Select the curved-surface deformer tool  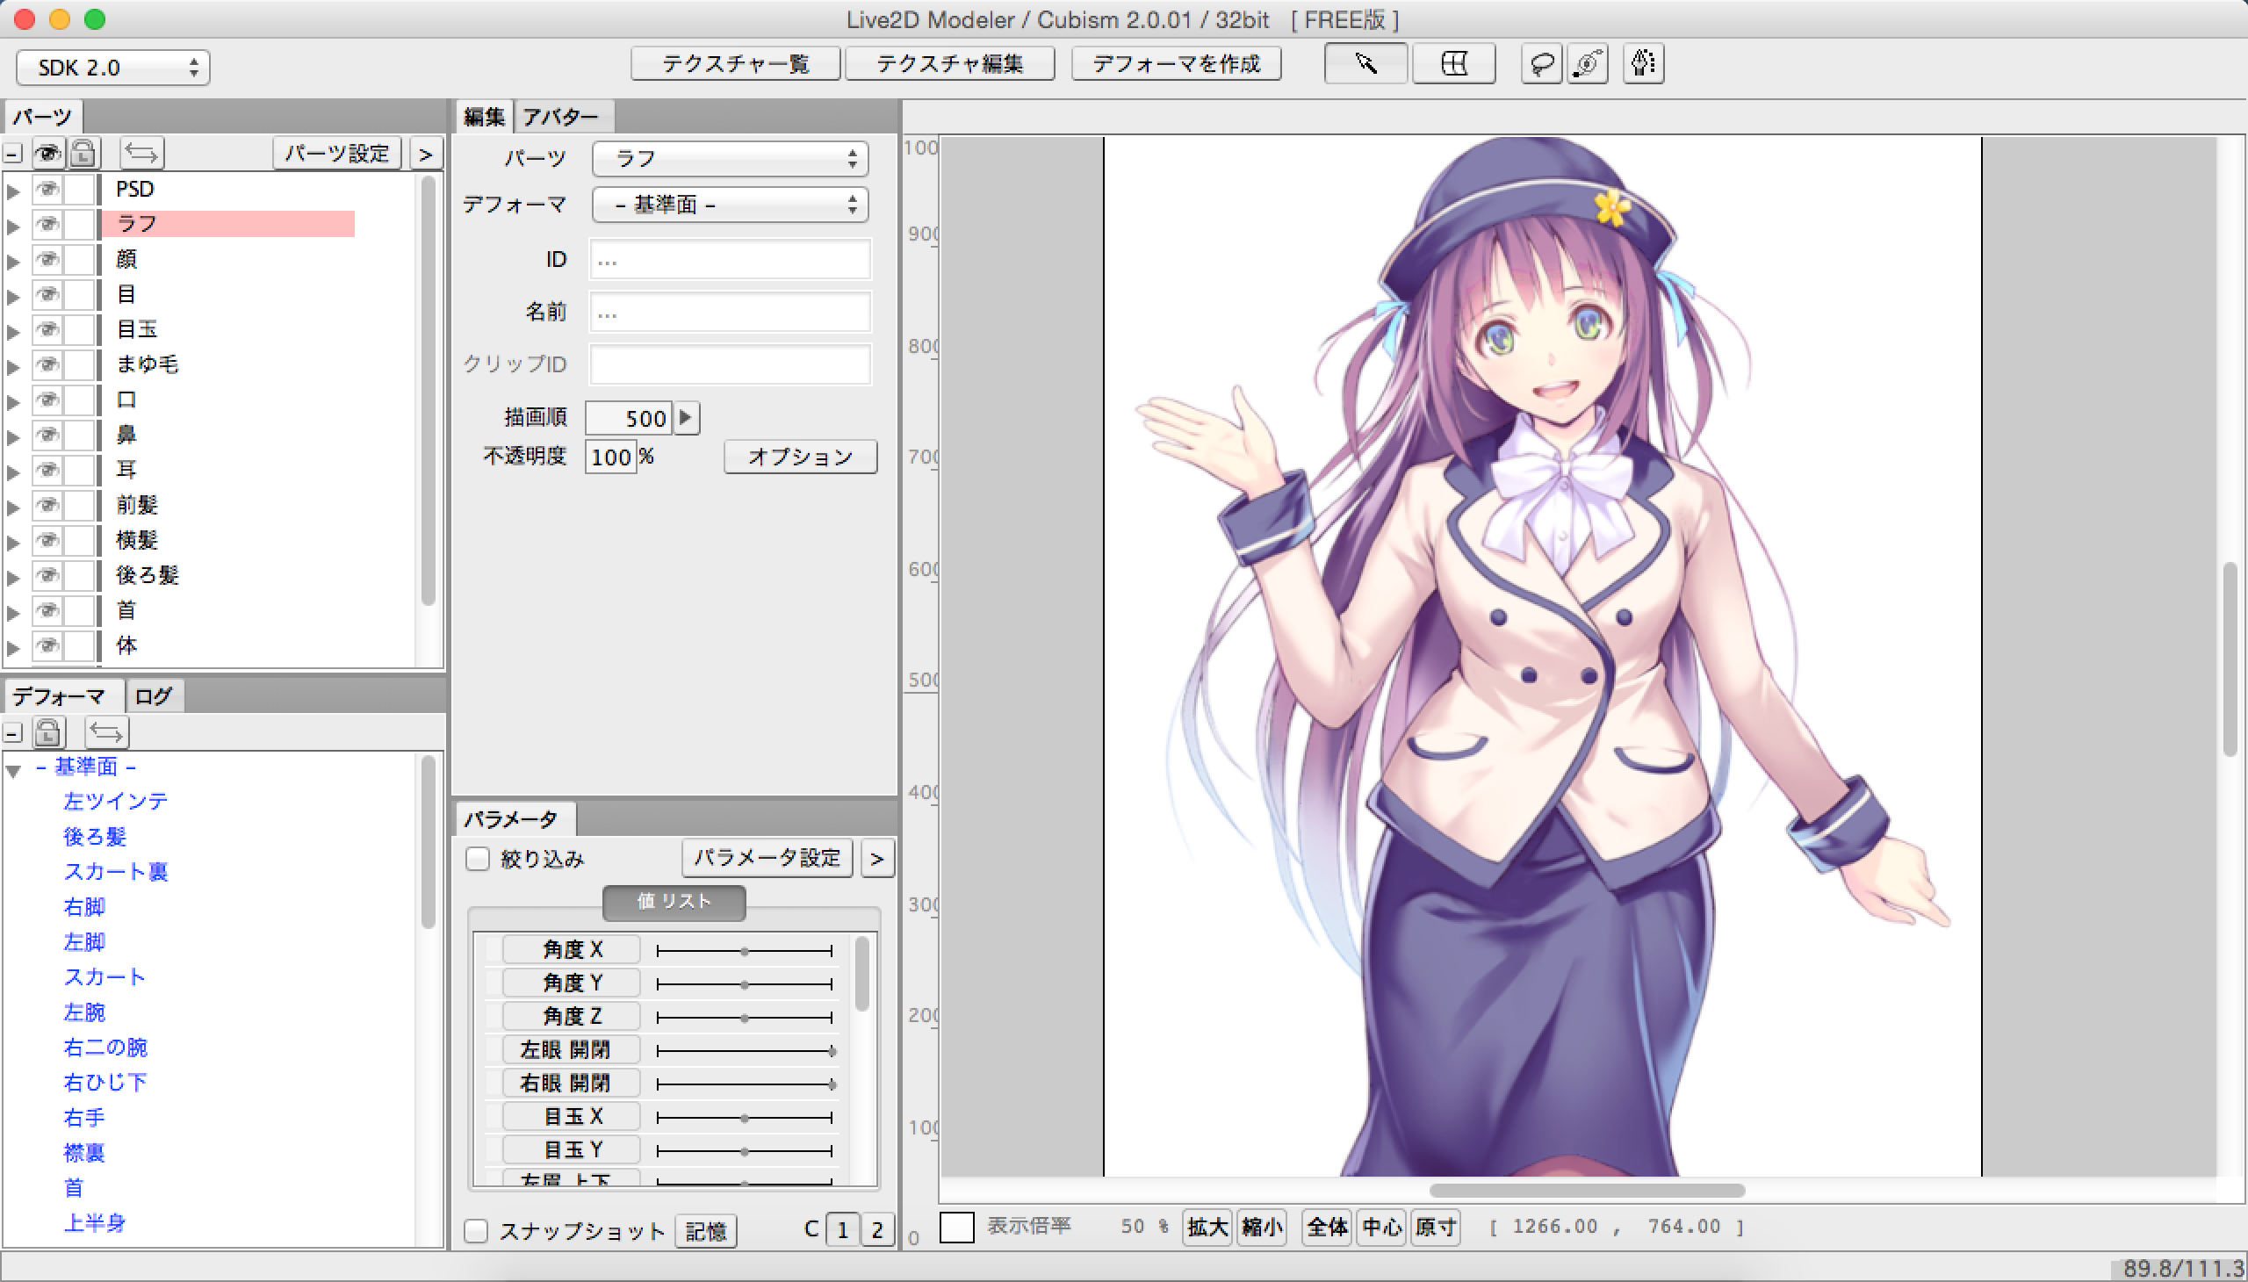(x=1454, y=63)
